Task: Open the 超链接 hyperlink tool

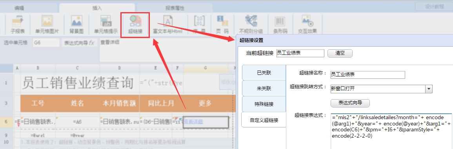Action: pos(135,25)
